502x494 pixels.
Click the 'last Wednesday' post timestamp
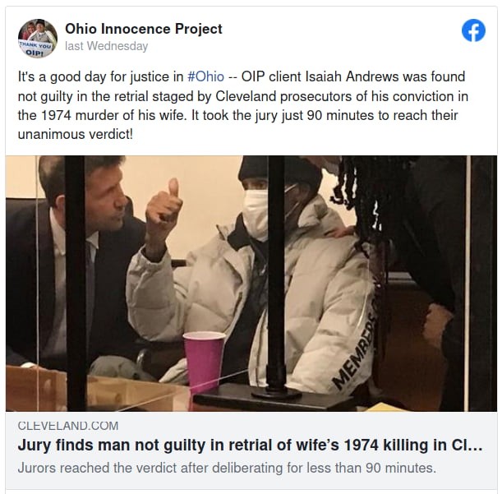click(x=106, y=46)
